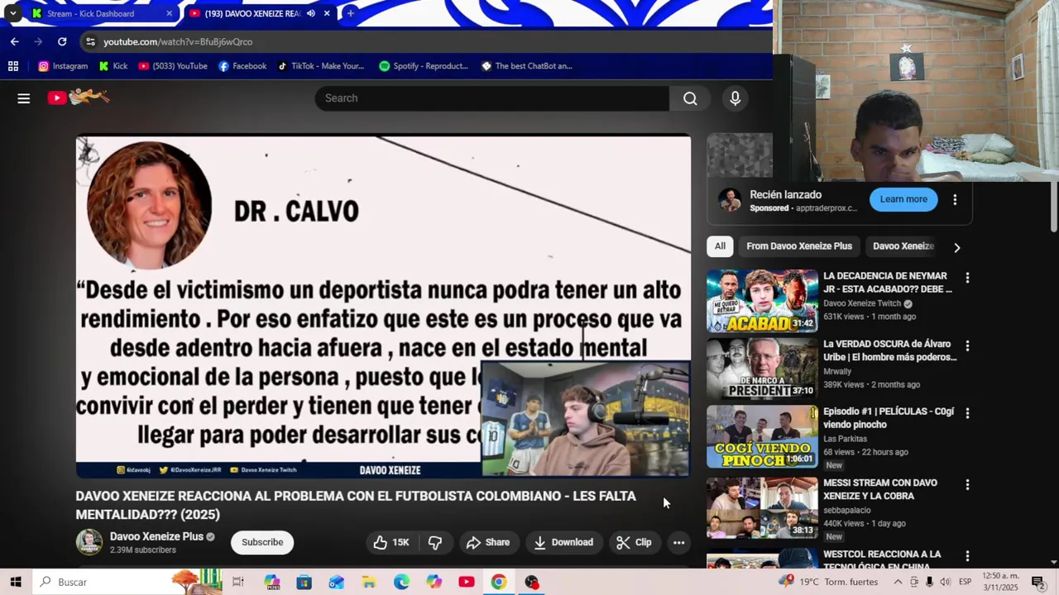This screenshot has height=595, width=1059.
Task: Open the Messi Stream video thumbnail
Action: [762, 507]
